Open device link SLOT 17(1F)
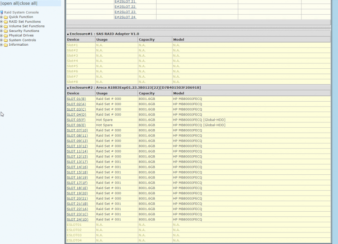 tap(77, 183)
